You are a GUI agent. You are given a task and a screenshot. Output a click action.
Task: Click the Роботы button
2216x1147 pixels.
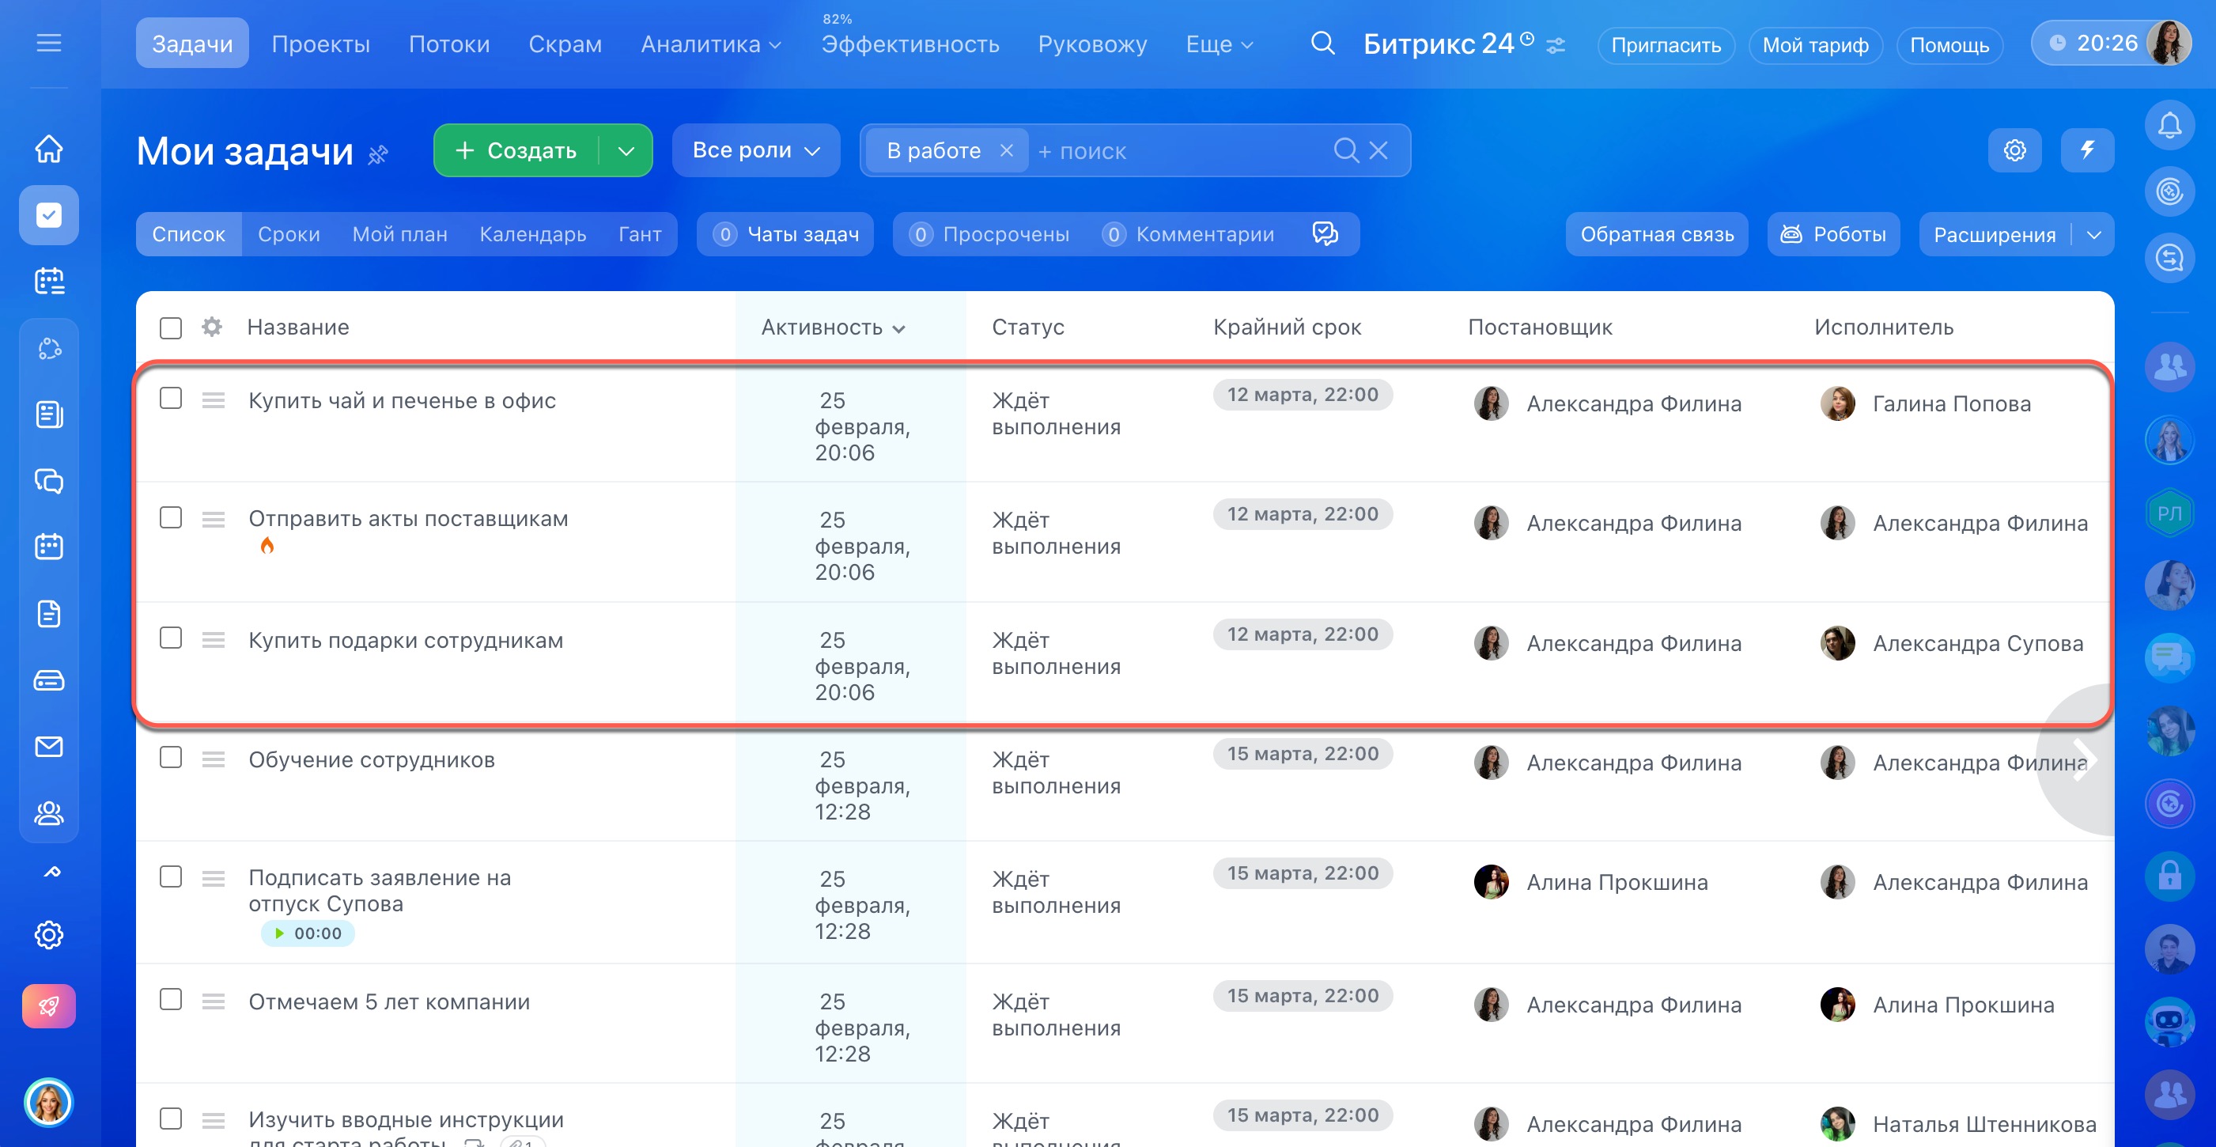coord(1833,234)
